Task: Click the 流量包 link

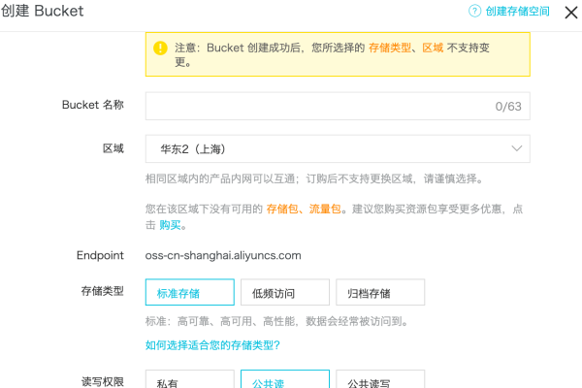Action: (x=322, y=210)
